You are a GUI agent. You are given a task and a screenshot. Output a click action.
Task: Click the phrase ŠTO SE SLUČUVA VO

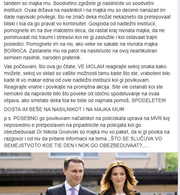(x=136, y=139)
